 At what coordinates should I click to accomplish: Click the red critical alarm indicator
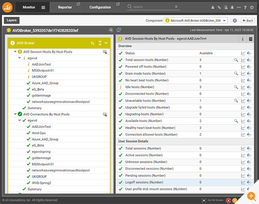click(229, 201)
